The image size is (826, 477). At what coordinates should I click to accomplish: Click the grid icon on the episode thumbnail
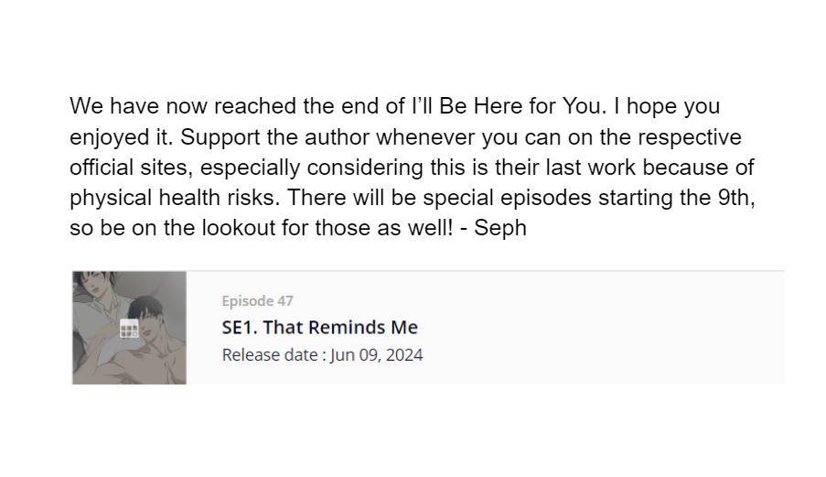pos(129,329)
